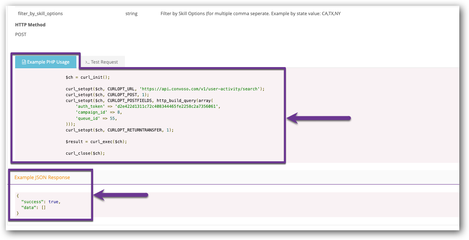
Task: Click the Example JSON Response heading
Action: [42, 177]
